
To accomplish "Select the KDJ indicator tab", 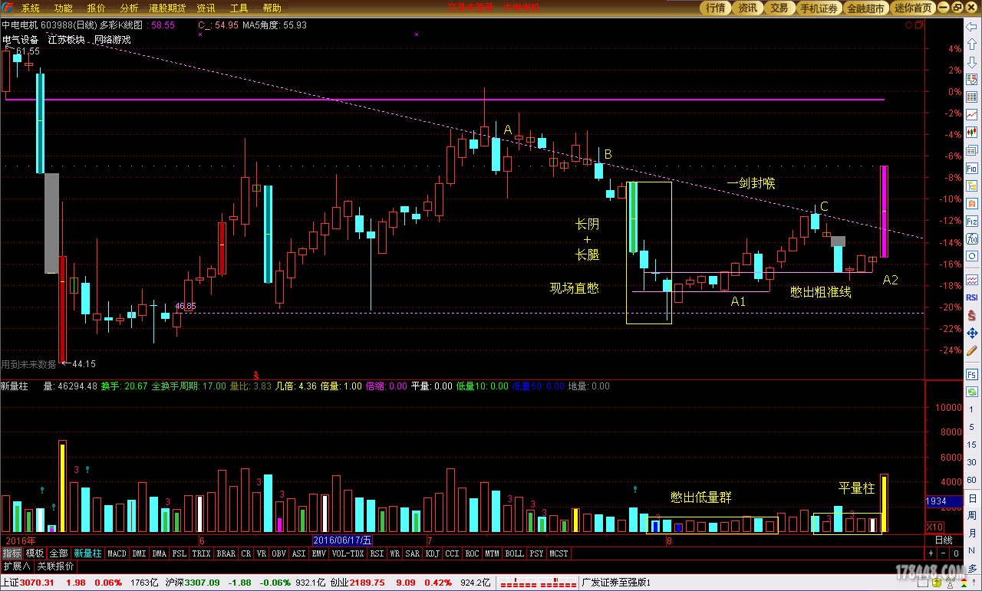I will coord(433,553).
